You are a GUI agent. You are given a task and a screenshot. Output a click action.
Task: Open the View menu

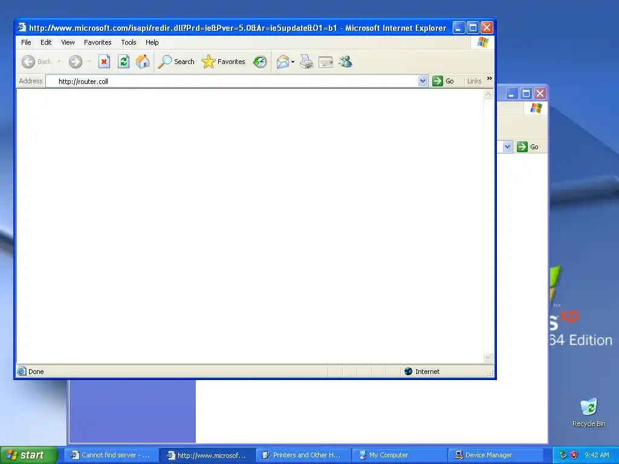pyautogui.click(x=68, y=42)
